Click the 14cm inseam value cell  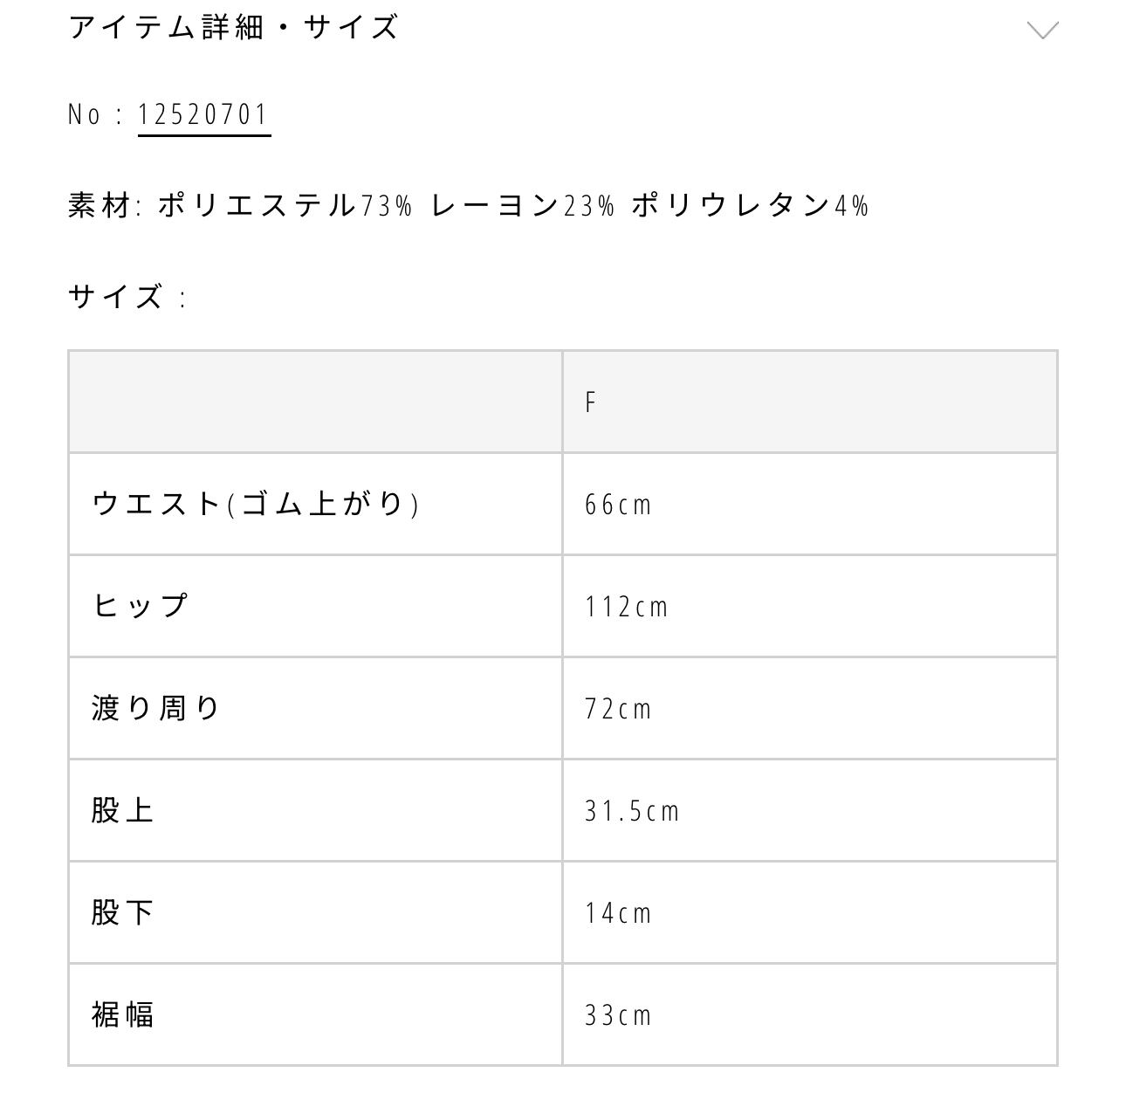click(x=618, y=913)
